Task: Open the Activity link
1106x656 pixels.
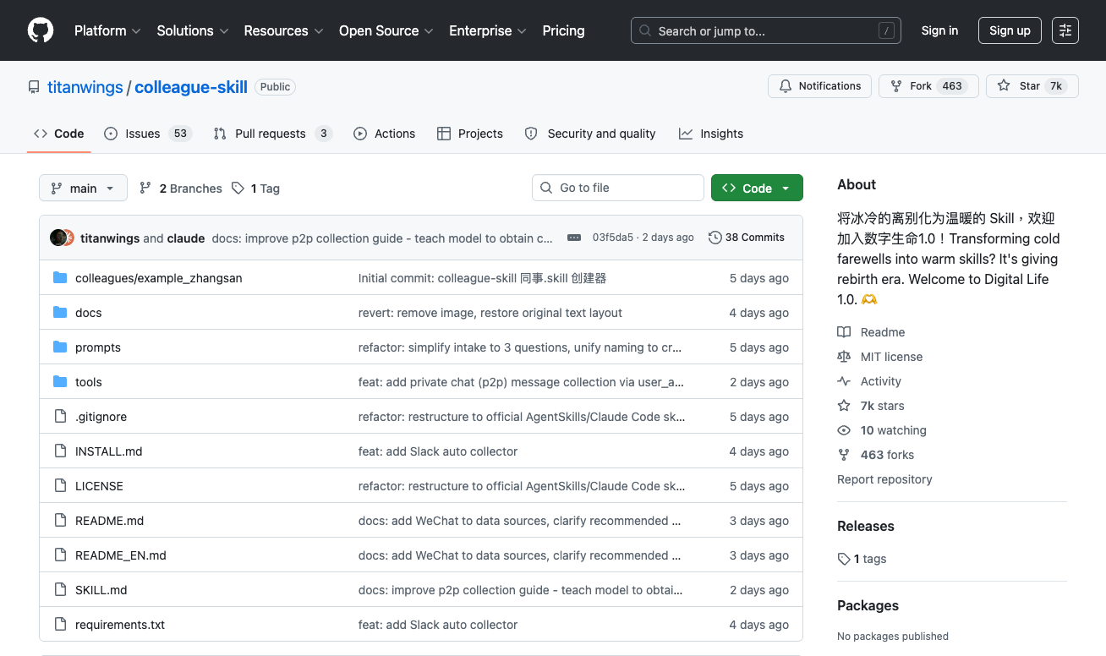Action: coord(869,381)
